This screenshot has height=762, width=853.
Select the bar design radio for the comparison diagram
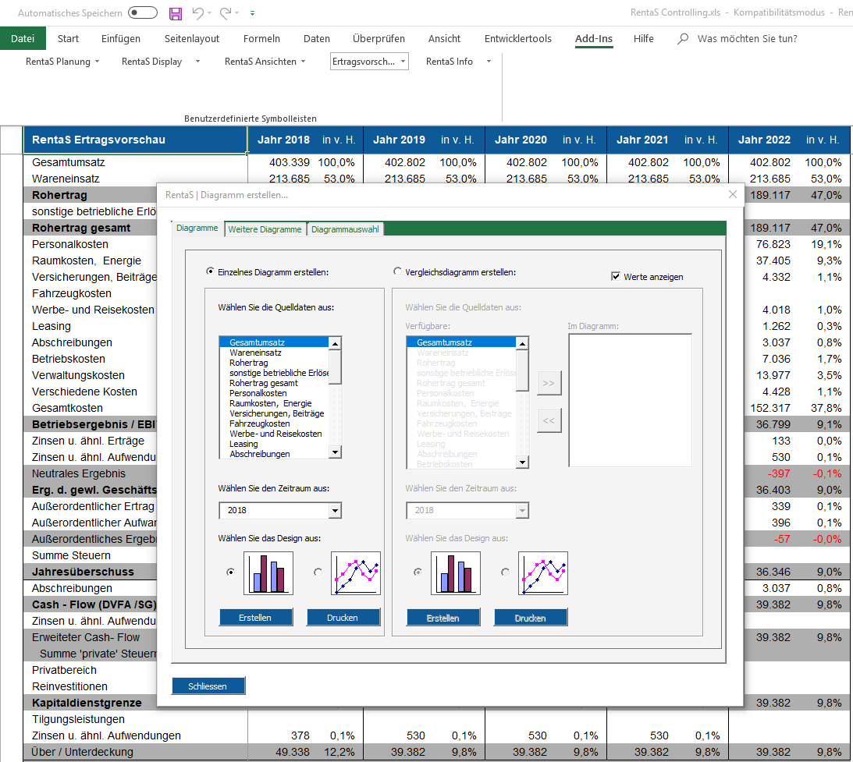pyautogui.click(x=418, y=572)
